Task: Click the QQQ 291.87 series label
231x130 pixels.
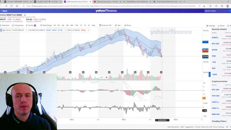Action: coord(6,30)
